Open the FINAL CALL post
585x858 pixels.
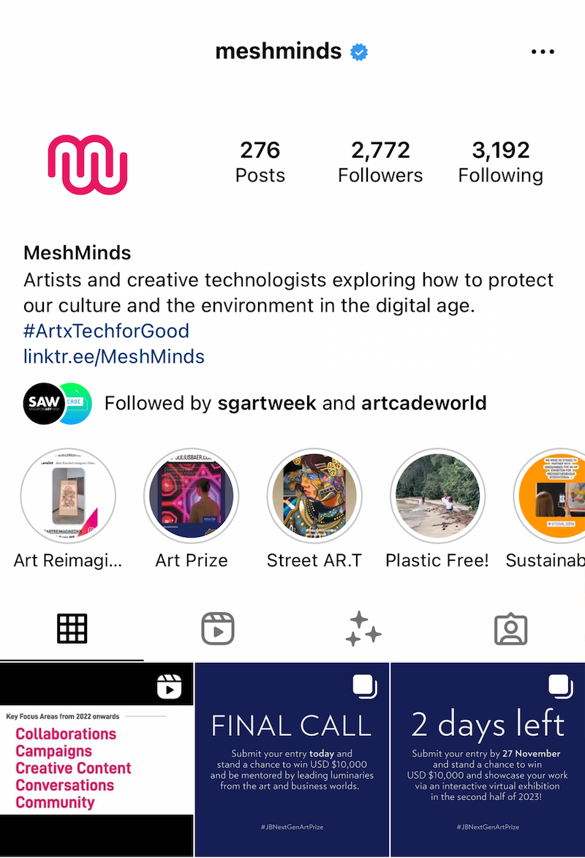(x=292, y=759)
